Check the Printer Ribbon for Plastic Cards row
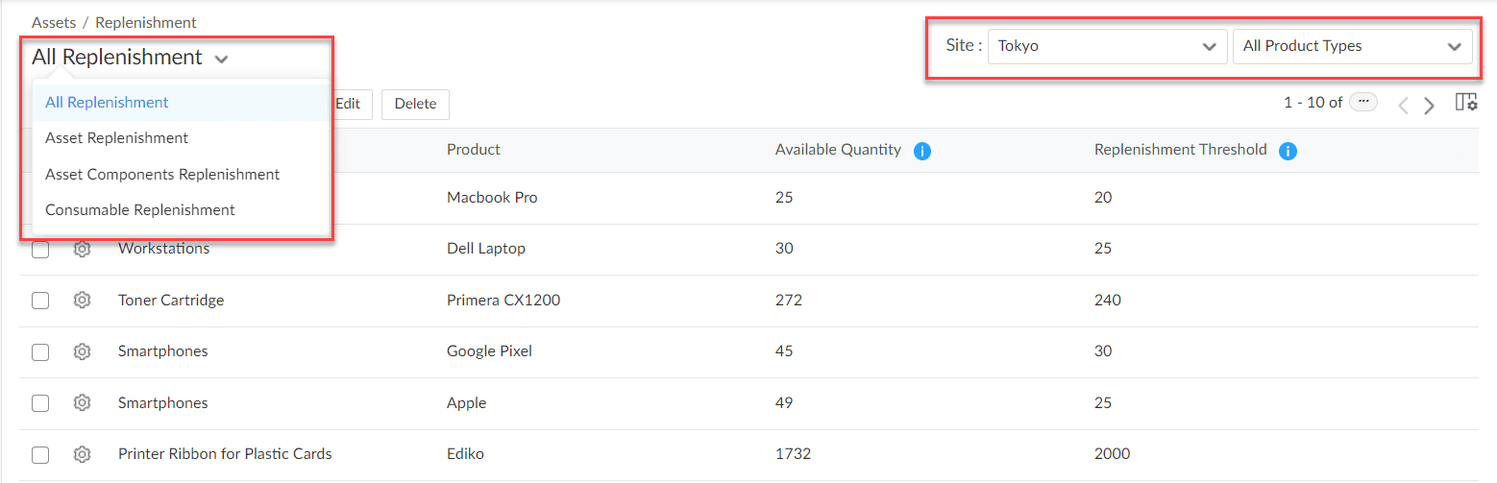The height and width of the screenshot is (483, 1497). pyautogui.click(x=40, y=454)
